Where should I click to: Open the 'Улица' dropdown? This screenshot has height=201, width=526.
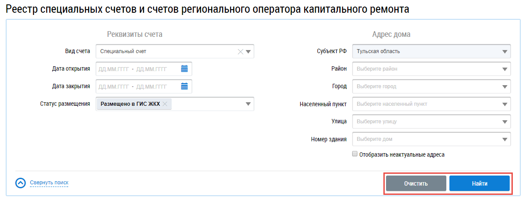coord(504,122)
